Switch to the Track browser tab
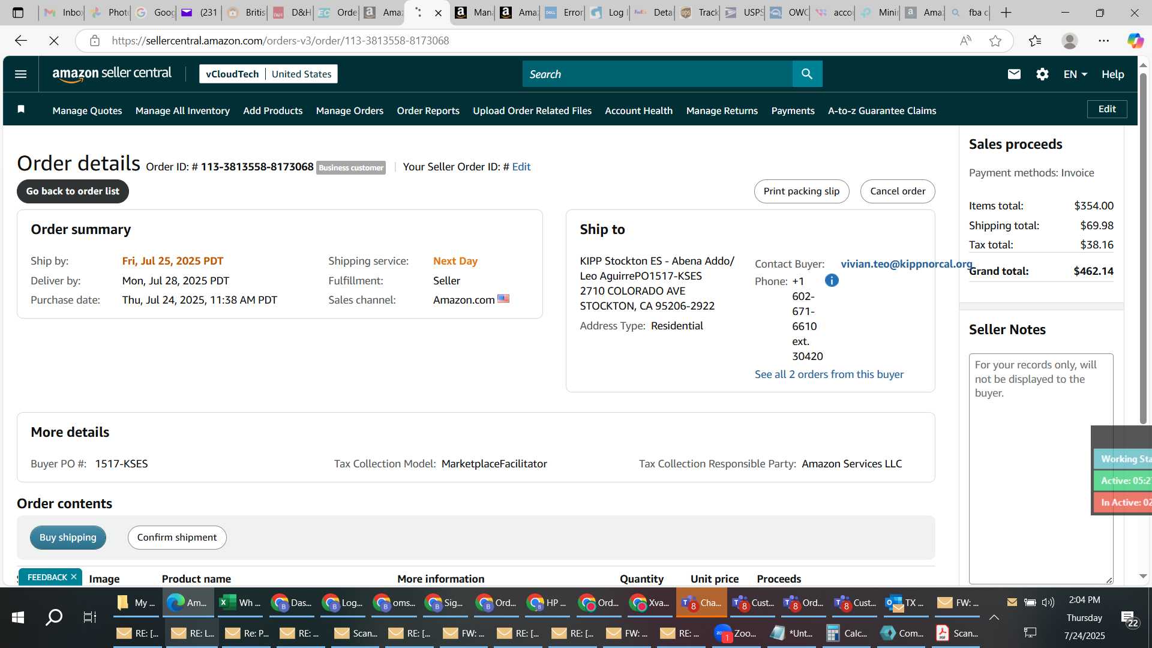Screen dimensions: 1152x648 tap(698, 13)
